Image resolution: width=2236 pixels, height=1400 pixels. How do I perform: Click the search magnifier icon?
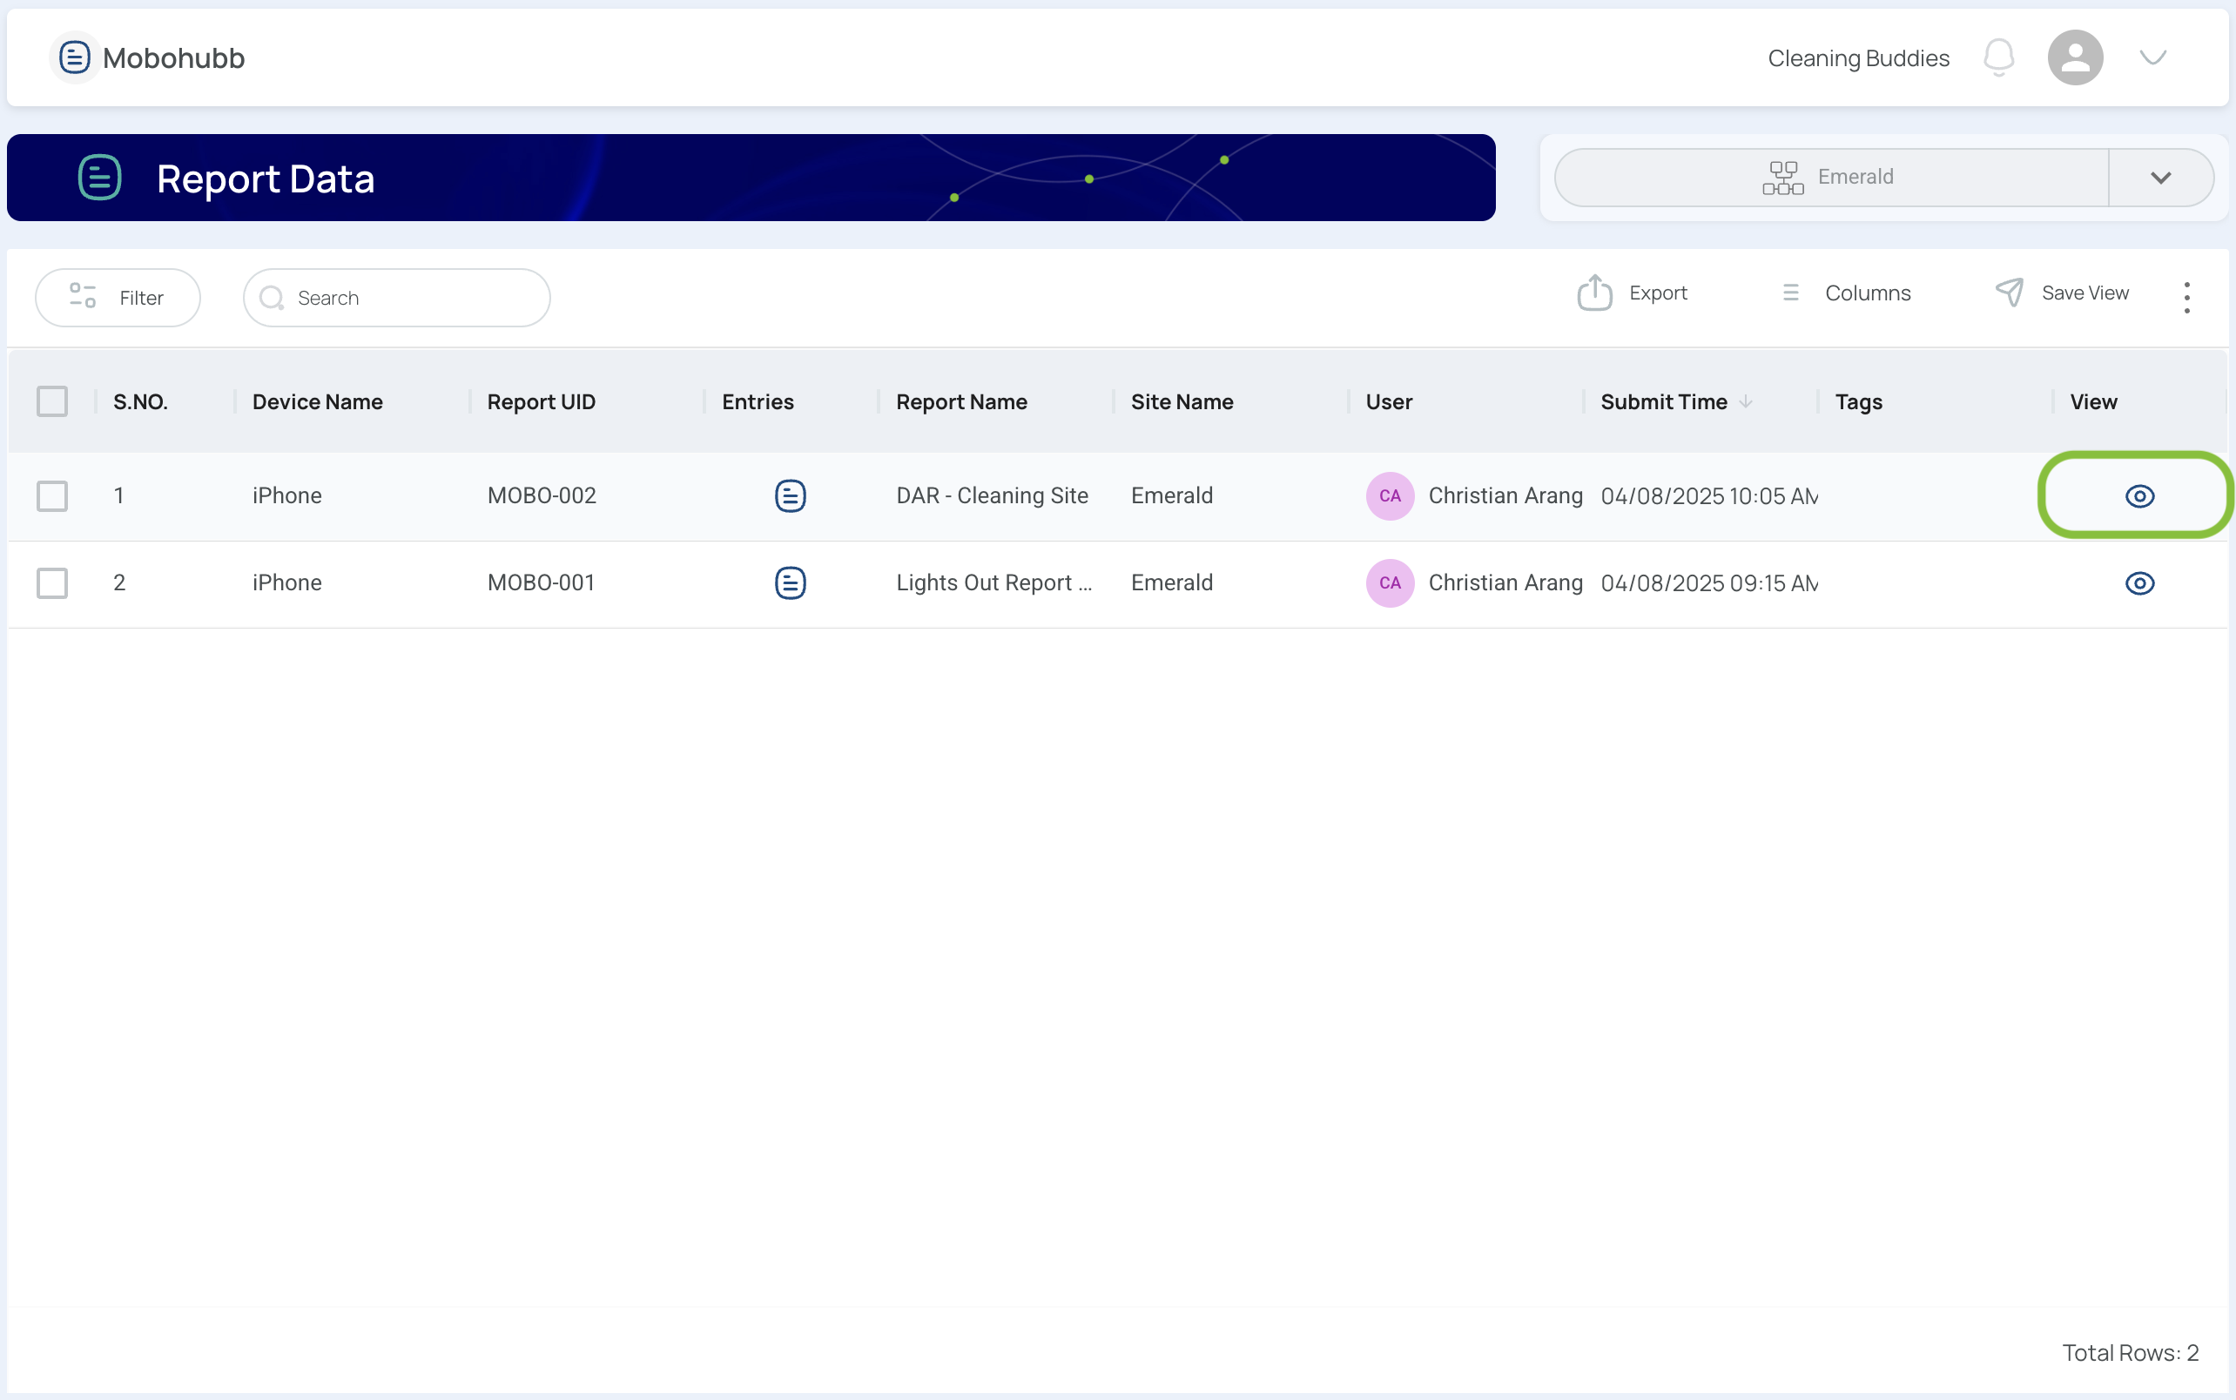[272, 297]
